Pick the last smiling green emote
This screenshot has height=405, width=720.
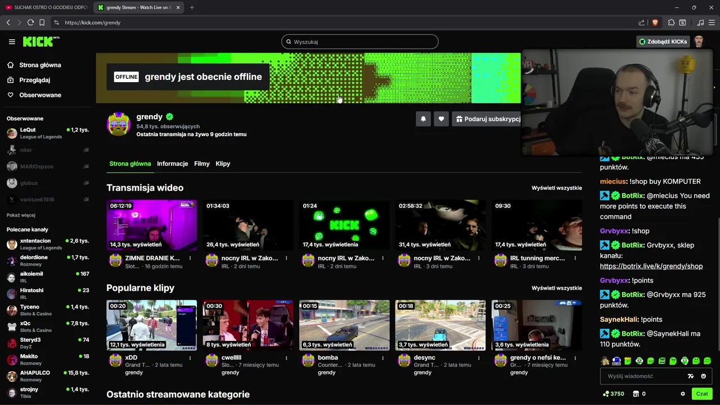pos(707,361)
